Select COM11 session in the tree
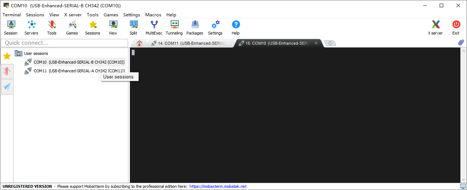The height and width of the screenshot is (190, 467). point(79,71)
